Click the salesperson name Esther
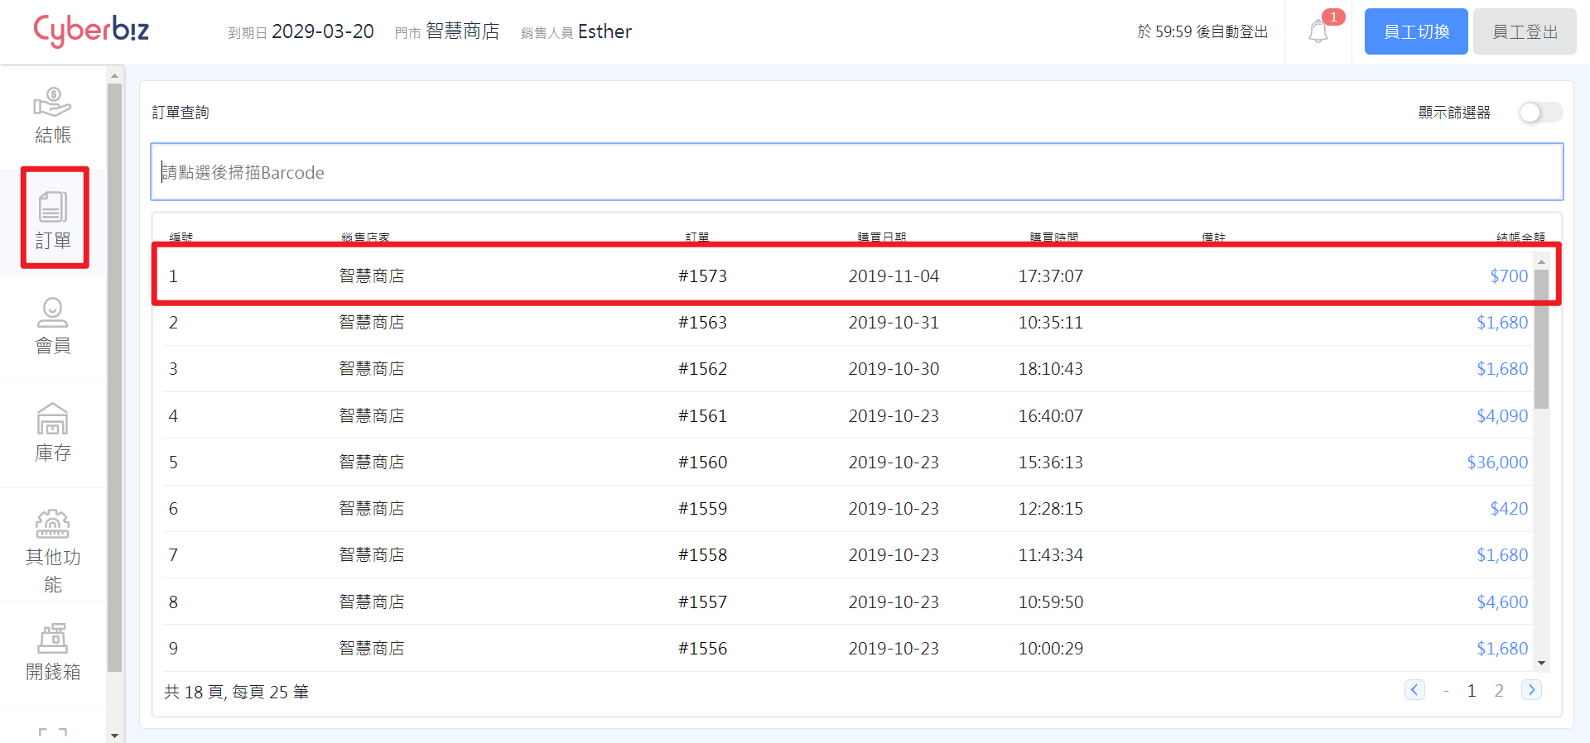The image size is (1590, 743). 605,31
